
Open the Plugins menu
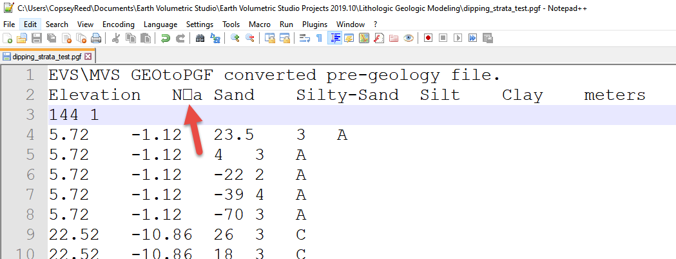pos(315,24)
